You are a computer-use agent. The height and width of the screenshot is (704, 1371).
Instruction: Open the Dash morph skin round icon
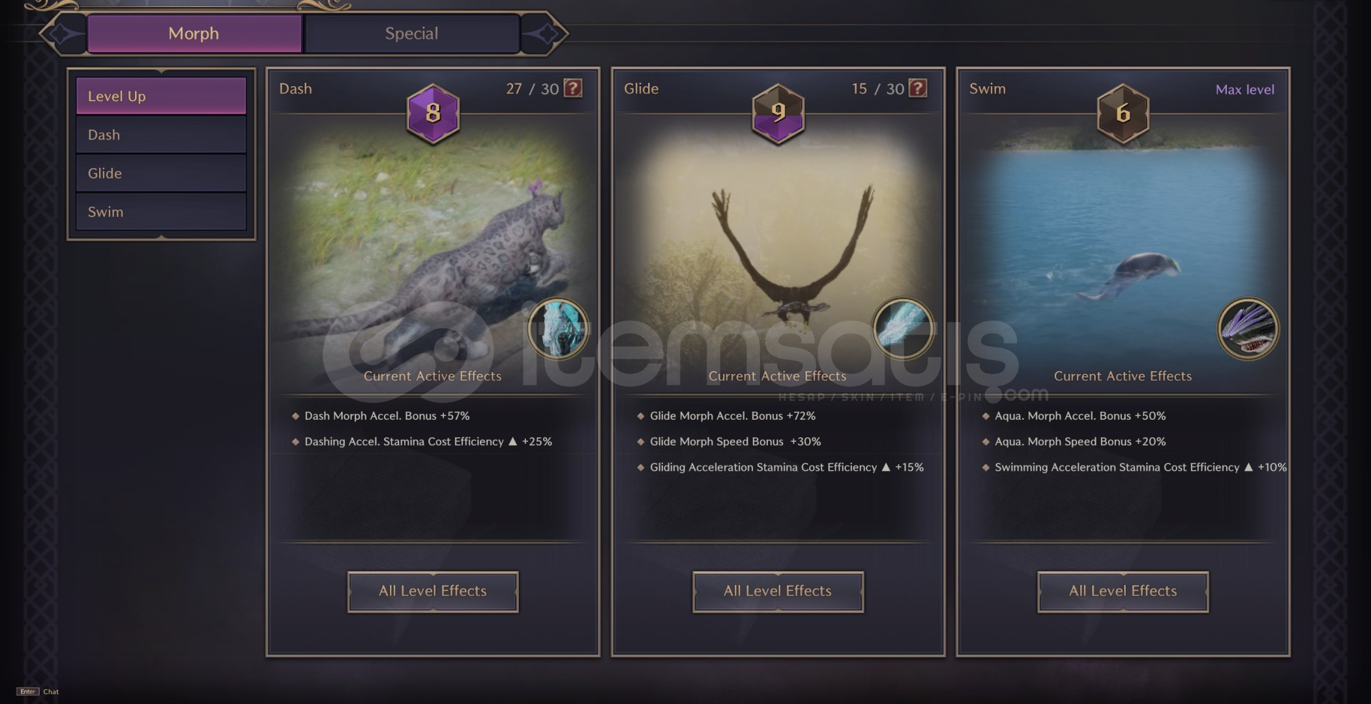coord(558,329)
